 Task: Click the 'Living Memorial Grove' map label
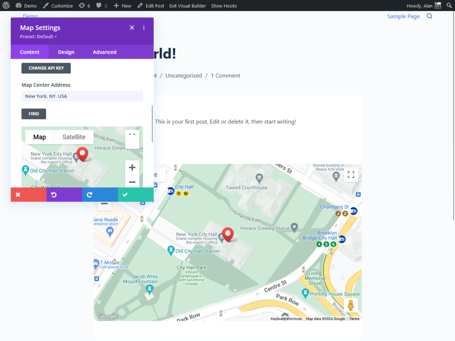(x=315, y=278)
